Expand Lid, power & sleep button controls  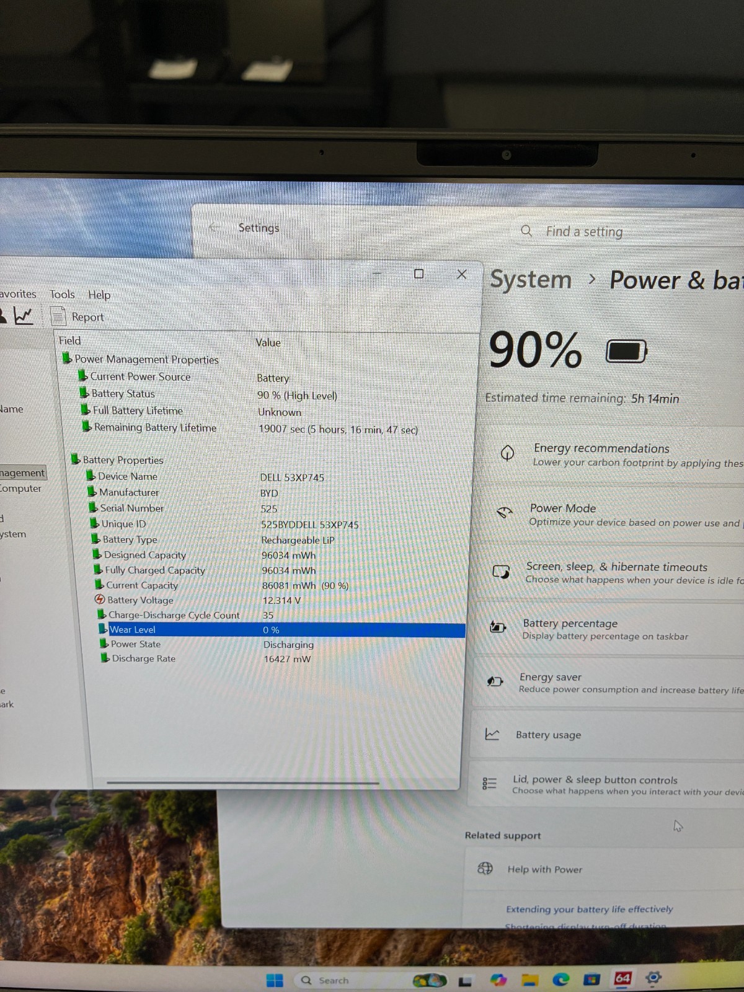click(x=606, y=784)
